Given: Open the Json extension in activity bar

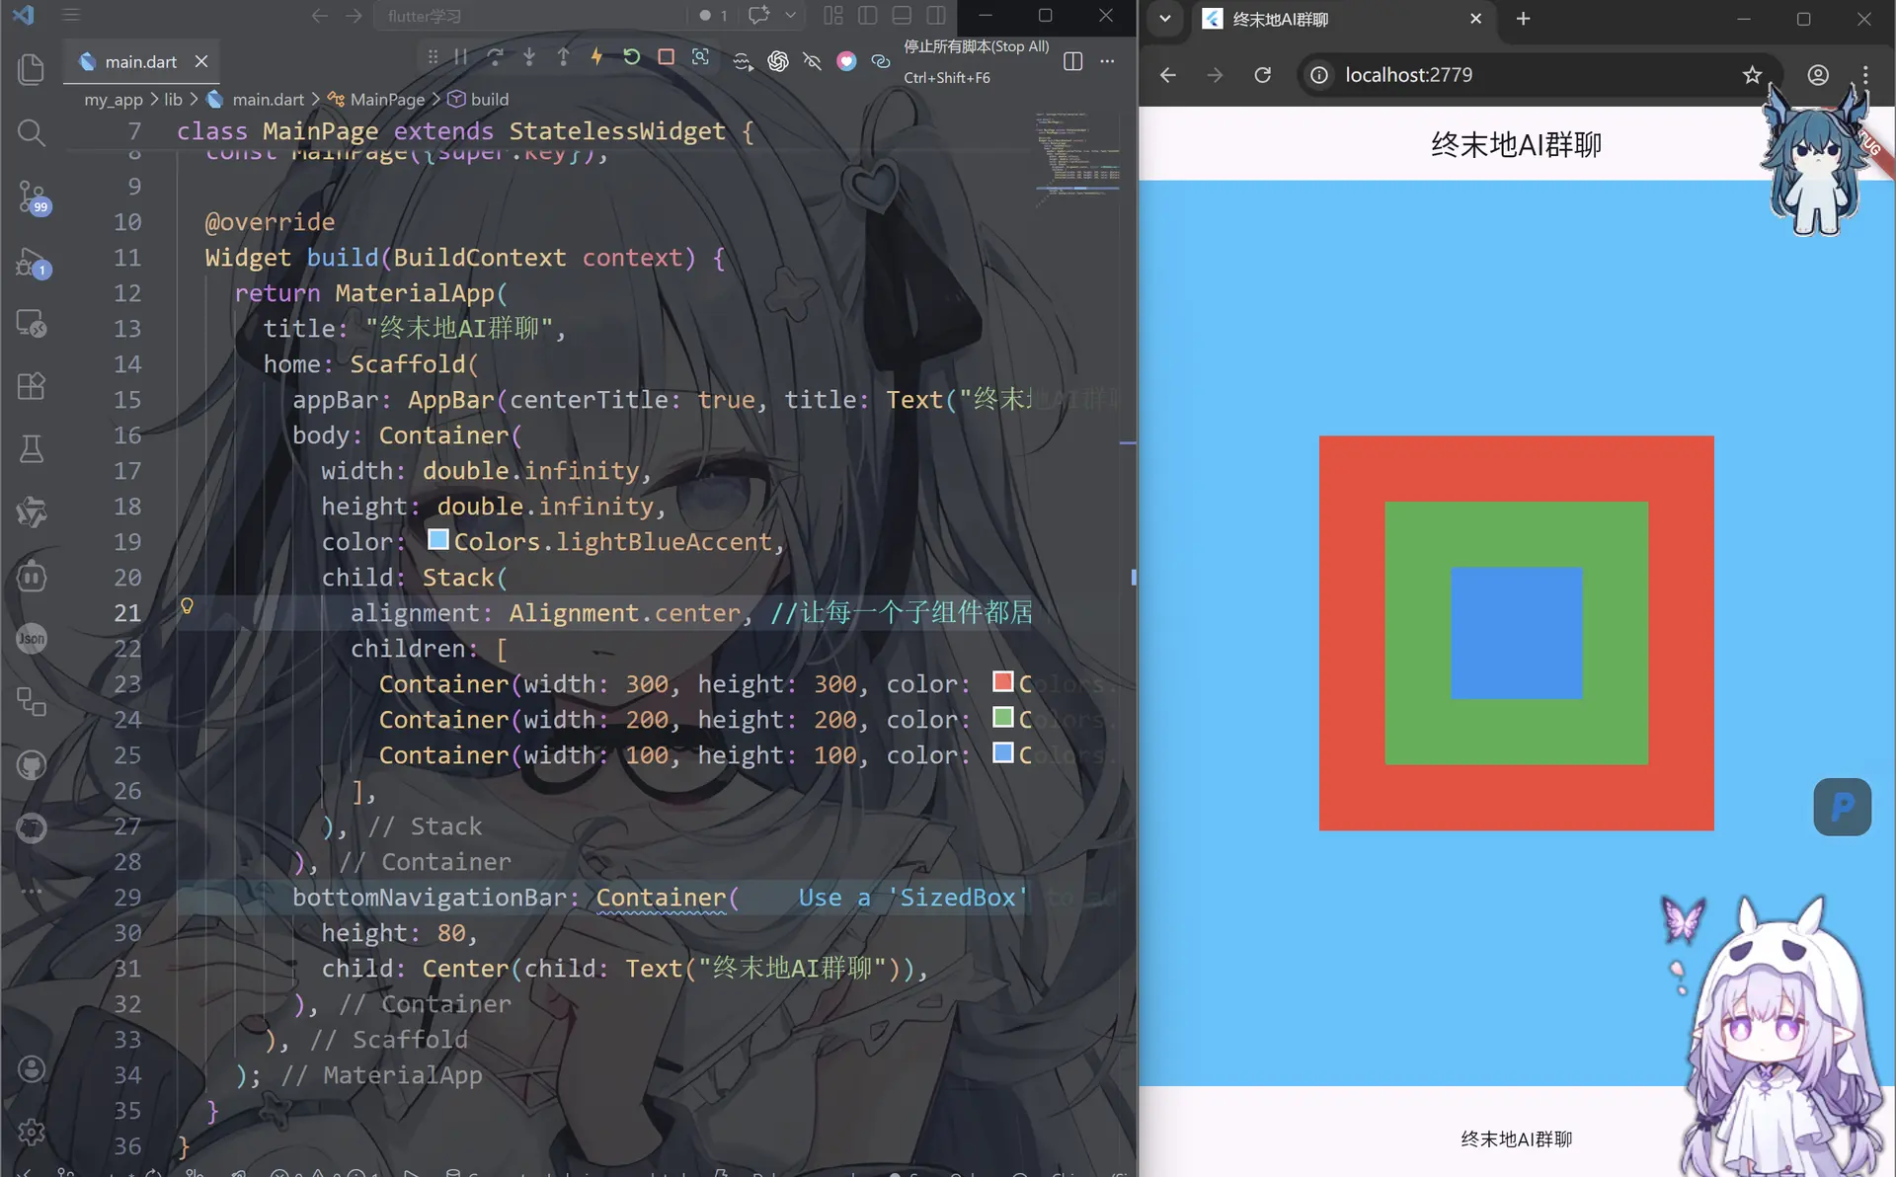Looking at the screenshot, I should [32, 639].
